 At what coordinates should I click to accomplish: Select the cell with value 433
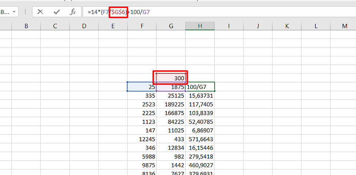tap(171, 139)
